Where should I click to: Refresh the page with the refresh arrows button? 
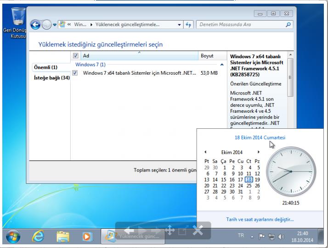click(x=188, y=25)
